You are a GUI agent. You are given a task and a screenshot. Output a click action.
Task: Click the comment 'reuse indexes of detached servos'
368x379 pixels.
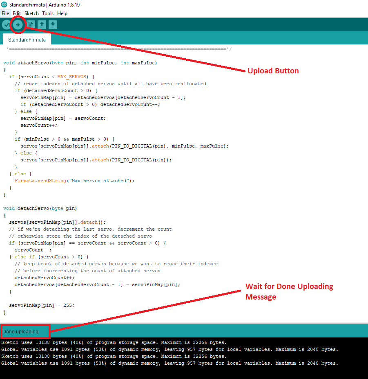tap(110, 84)
